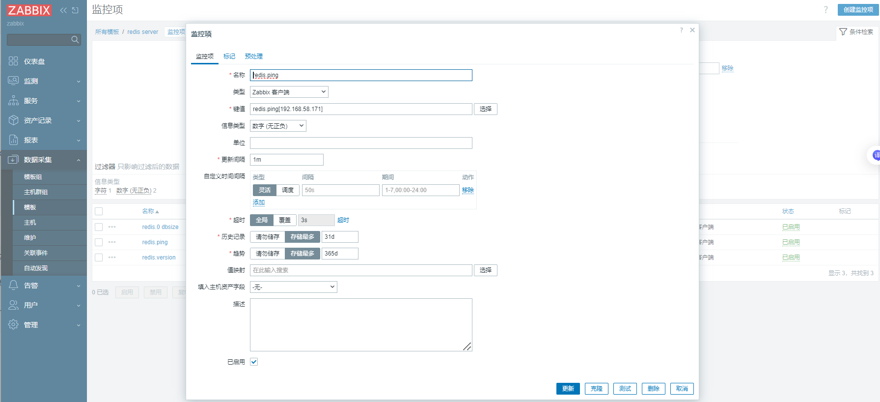Click the 创建监控项 button
This screenshot has height=402, width=880.
(858, 10)
